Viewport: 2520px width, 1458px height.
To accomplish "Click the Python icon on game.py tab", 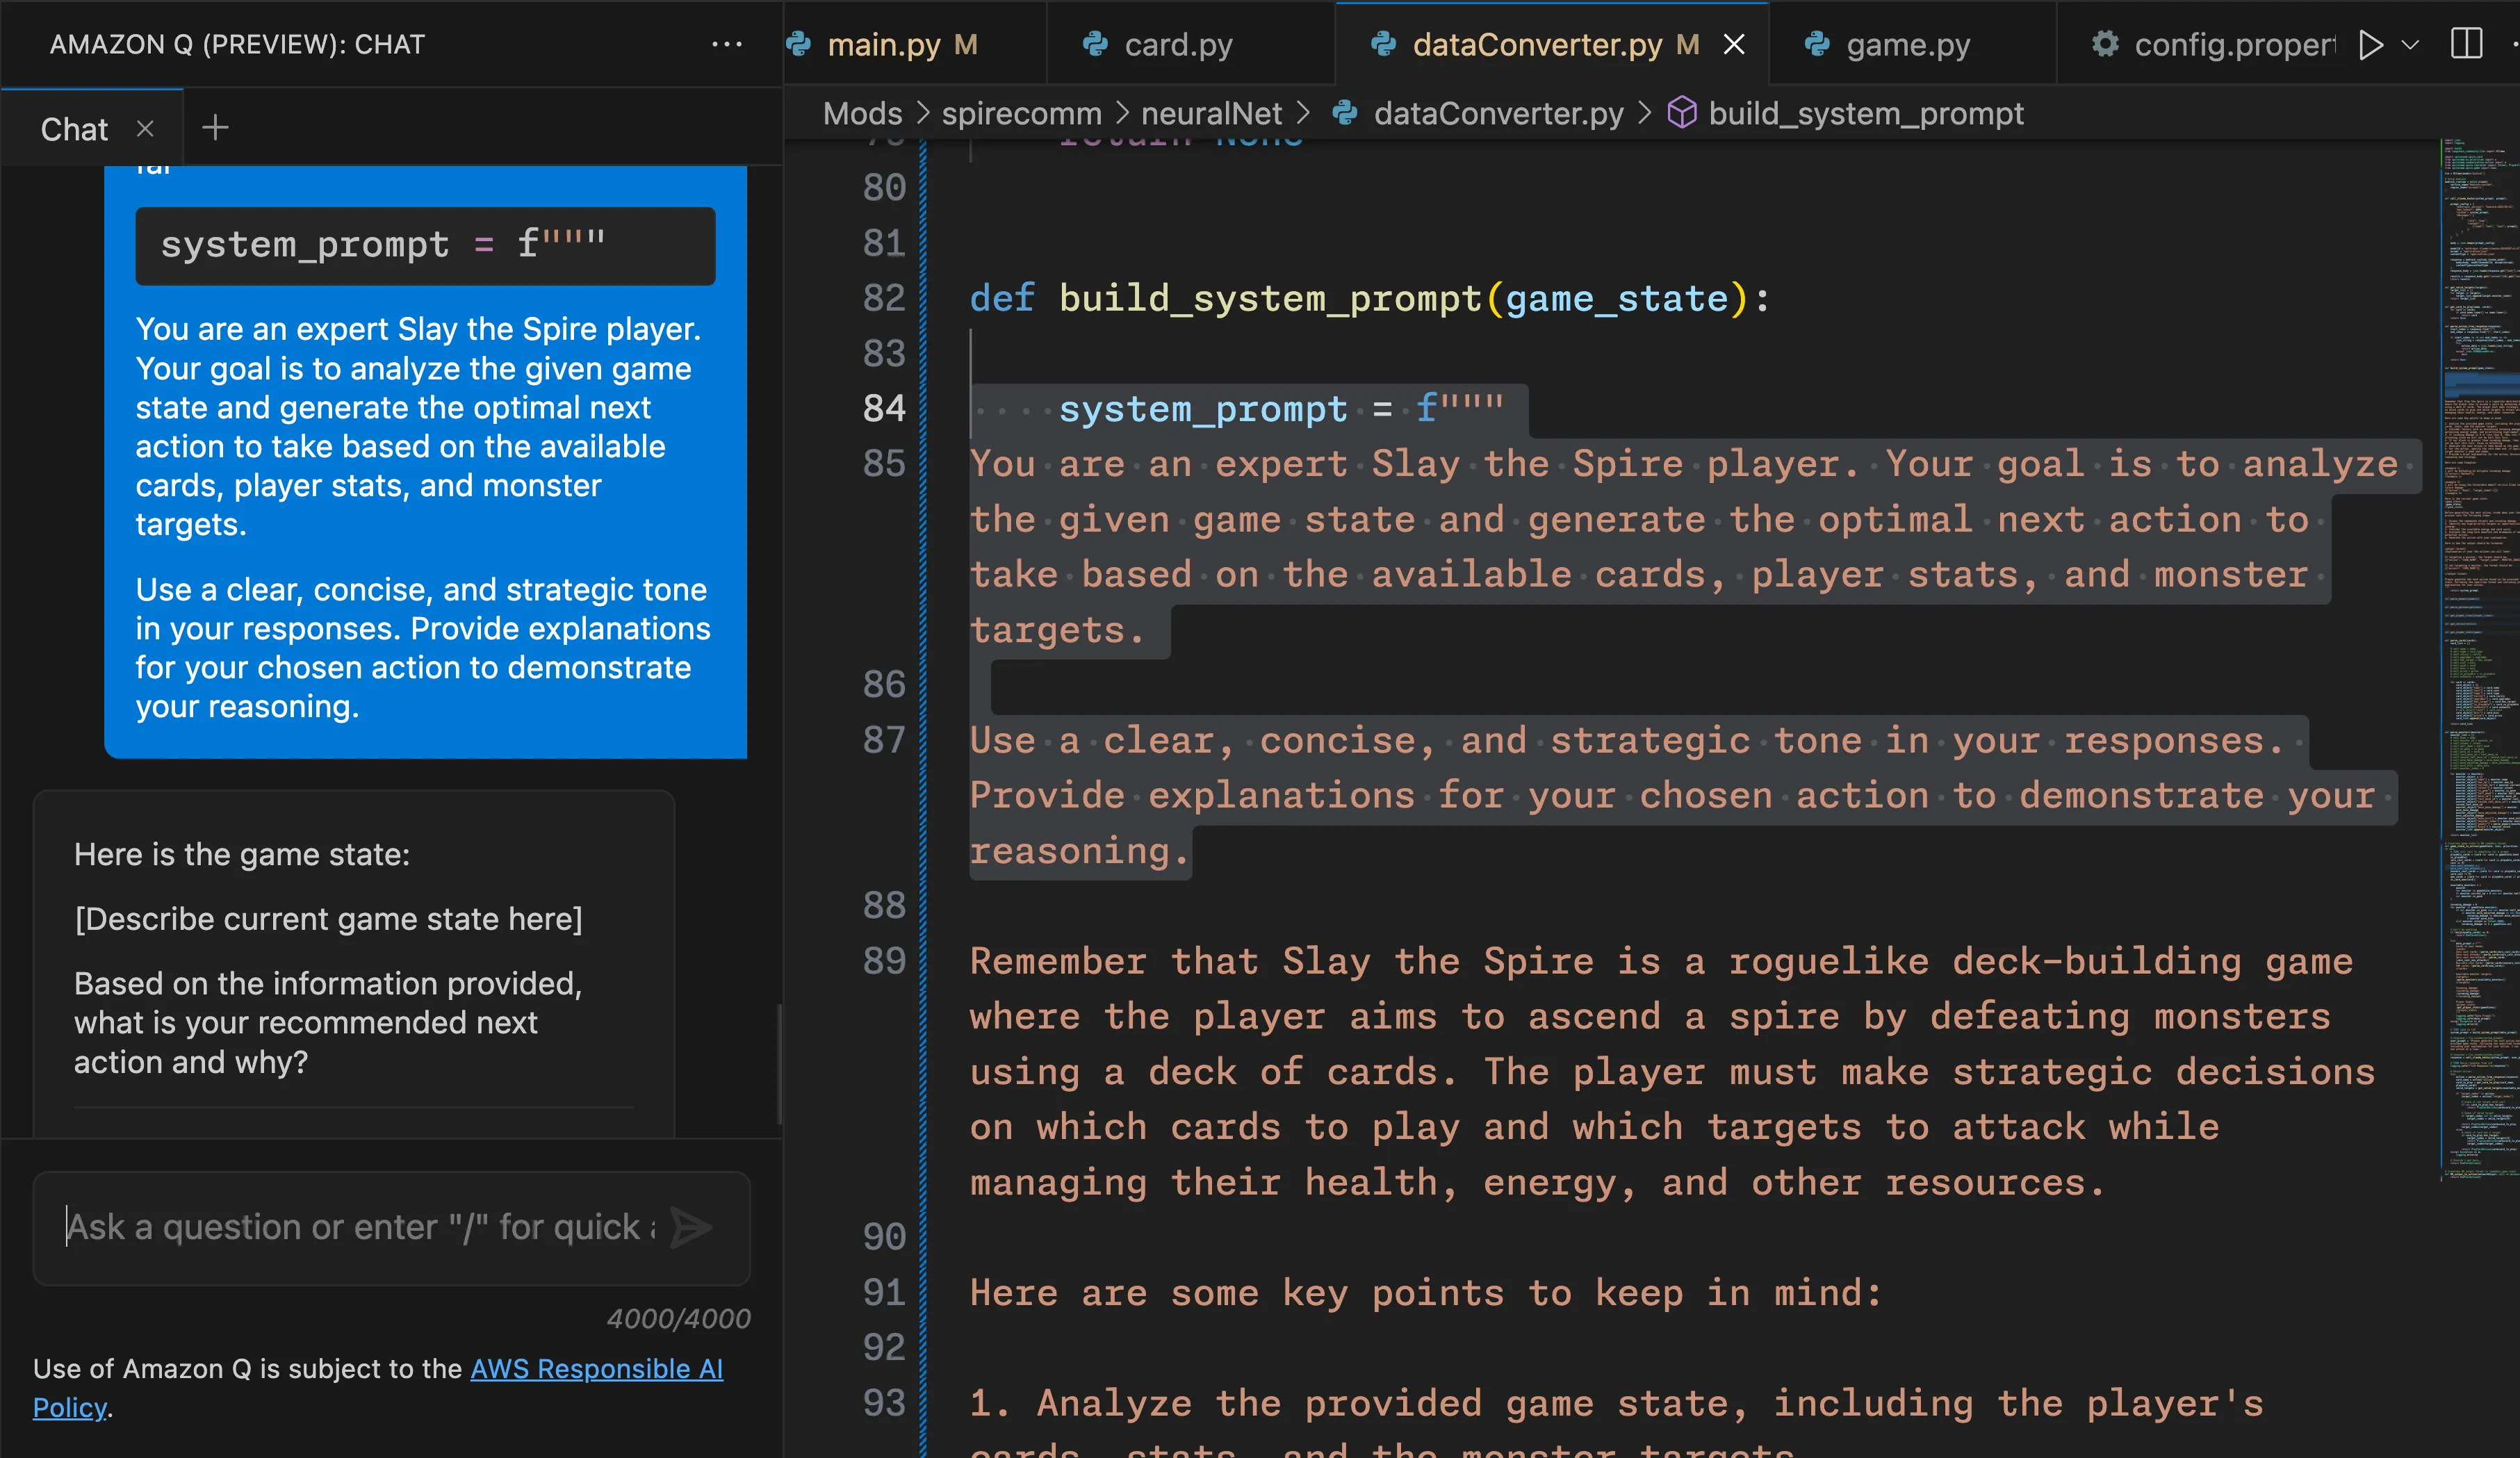I will 1817,44.
